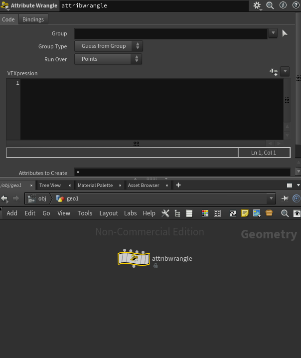Add a sticky note
Image resolution: width=301 pixels, height=358 pixels.
245,213
